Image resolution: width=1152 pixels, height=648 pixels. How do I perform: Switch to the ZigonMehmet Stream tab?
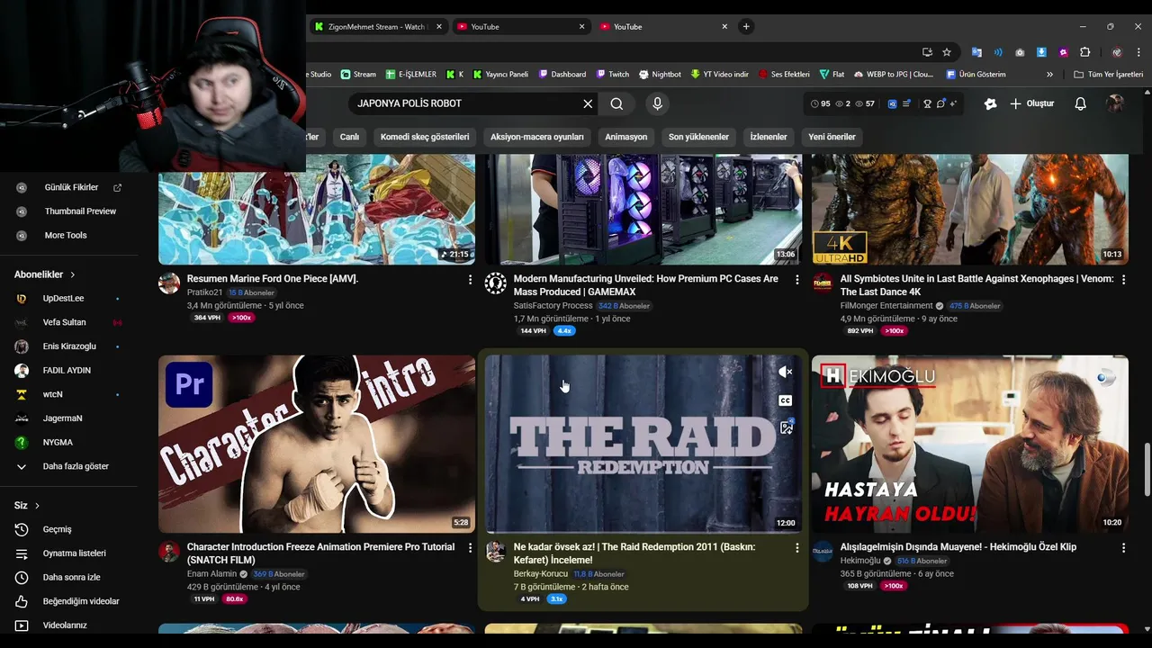pyautogui.click(x=376, y=27)
